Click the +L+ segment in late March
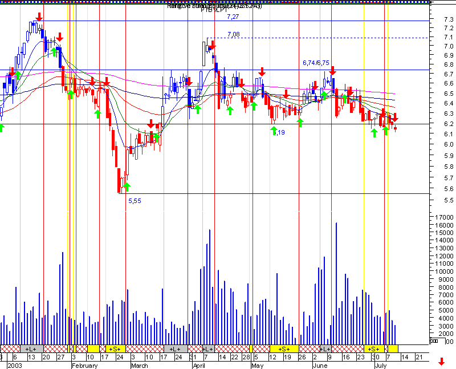The height and width of the screenshot is (369, 456). coord(176,348)
